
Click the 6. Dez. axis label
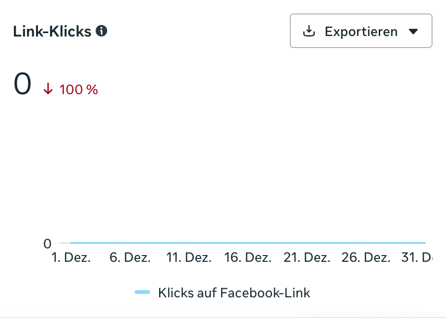click(130, 257)
